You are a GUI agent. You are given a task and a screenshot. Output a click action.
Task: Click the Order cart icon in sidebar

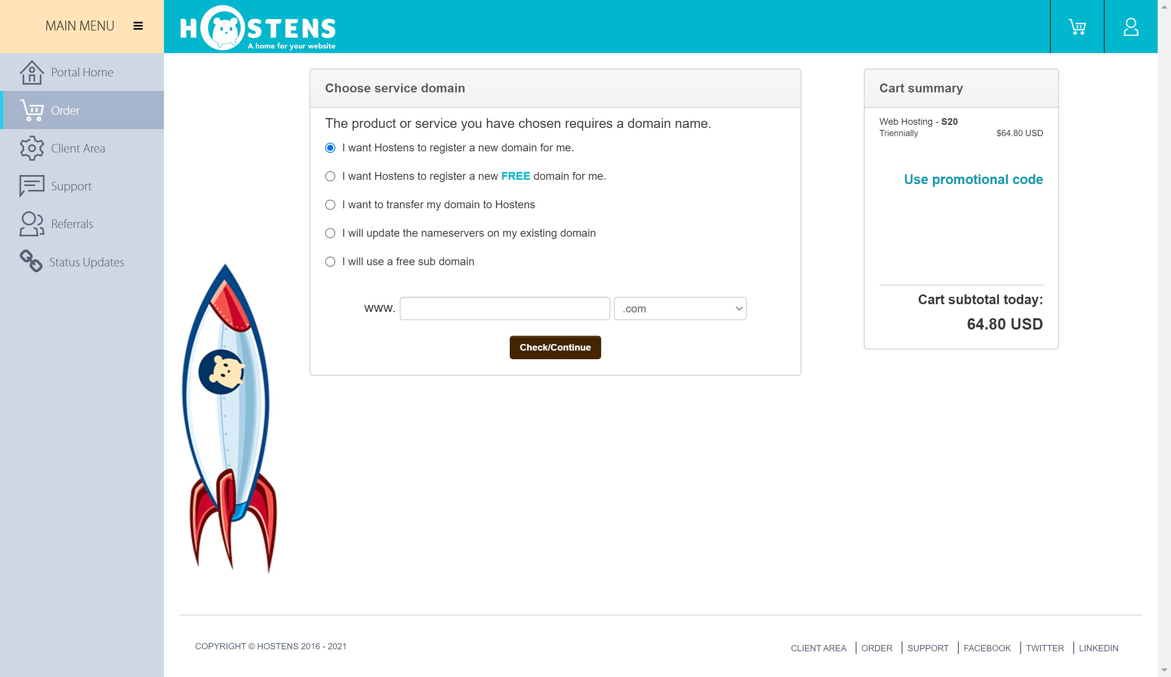(30, 110)
